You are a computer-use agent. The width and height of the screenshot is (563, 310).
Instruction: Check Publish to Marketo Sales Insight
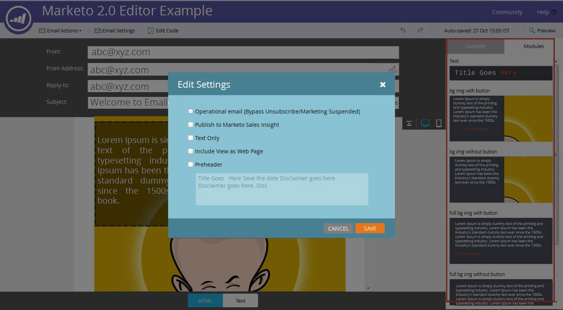click(x=191, y=124)
